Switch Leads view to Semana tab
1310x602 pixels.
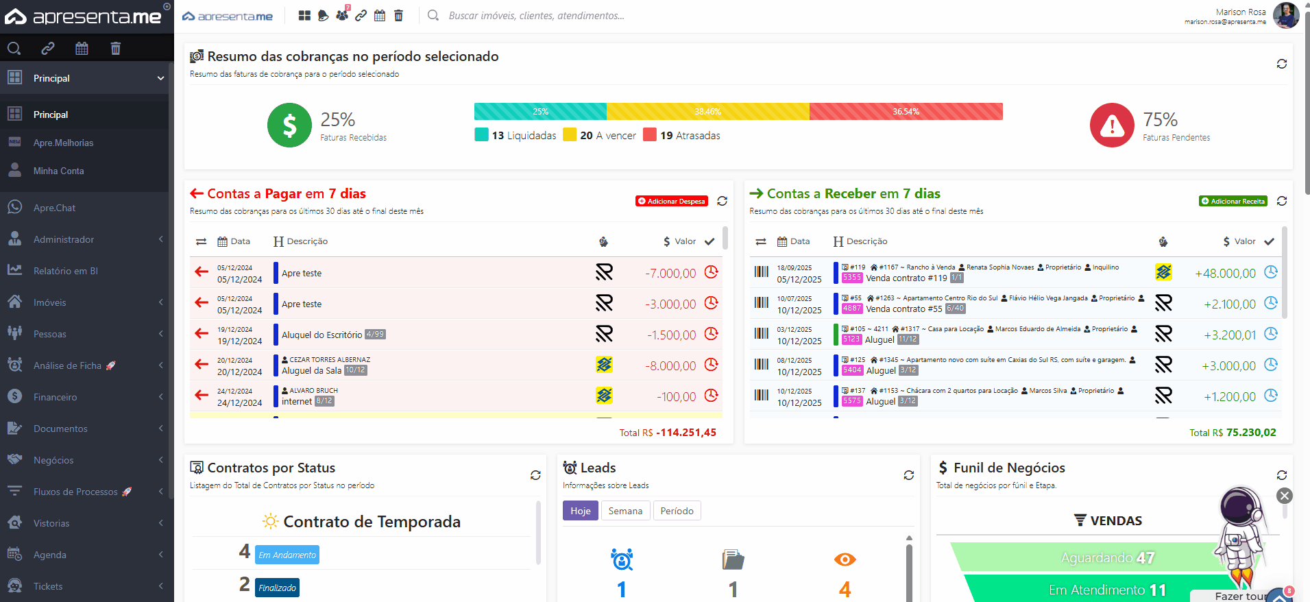(625, 511)
